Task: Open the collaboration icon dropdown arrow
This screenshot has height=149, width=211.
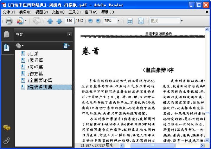Action: 26,21
